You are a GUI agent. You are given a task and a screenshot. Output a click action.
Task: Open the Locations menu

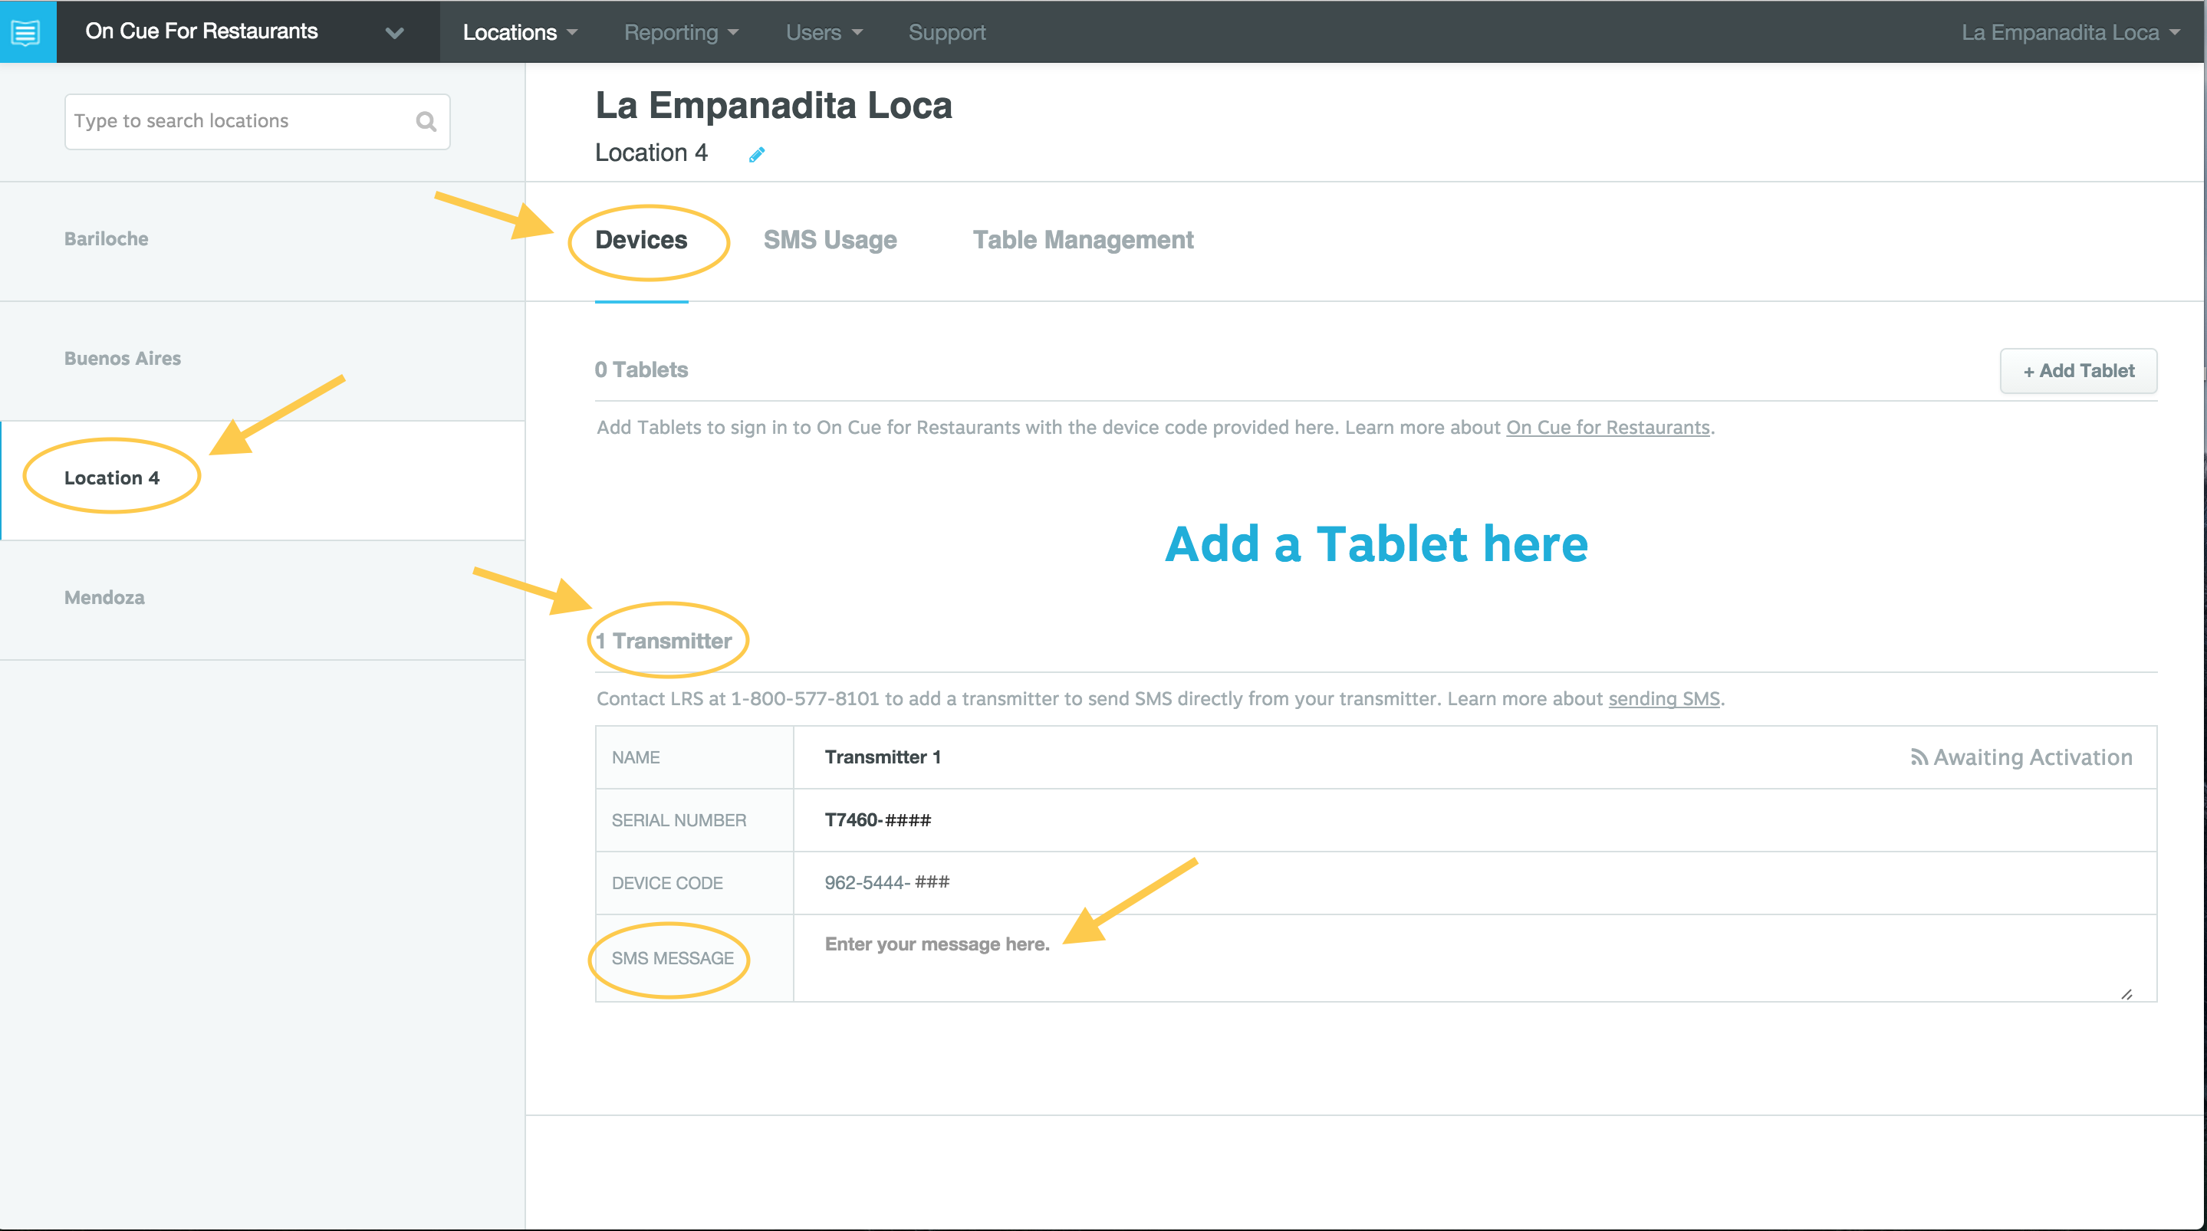(x=520, y=32)
